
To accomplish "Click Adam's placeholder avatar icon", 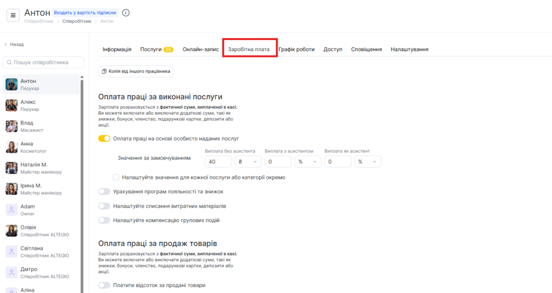I will click(x=12, y=210).
